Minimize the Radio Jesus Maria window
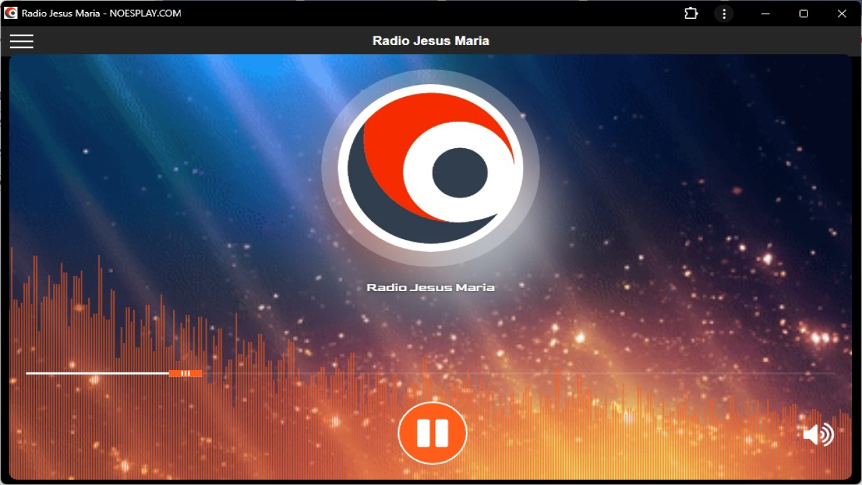The width and height of the screenshot is (862, 485). point(766,13)
